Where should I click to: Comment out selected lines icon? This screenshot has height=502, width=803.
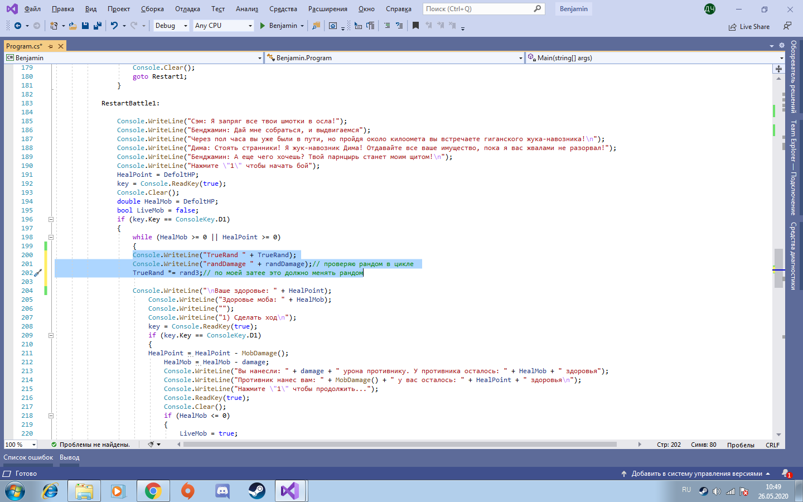tap(387, 26)
